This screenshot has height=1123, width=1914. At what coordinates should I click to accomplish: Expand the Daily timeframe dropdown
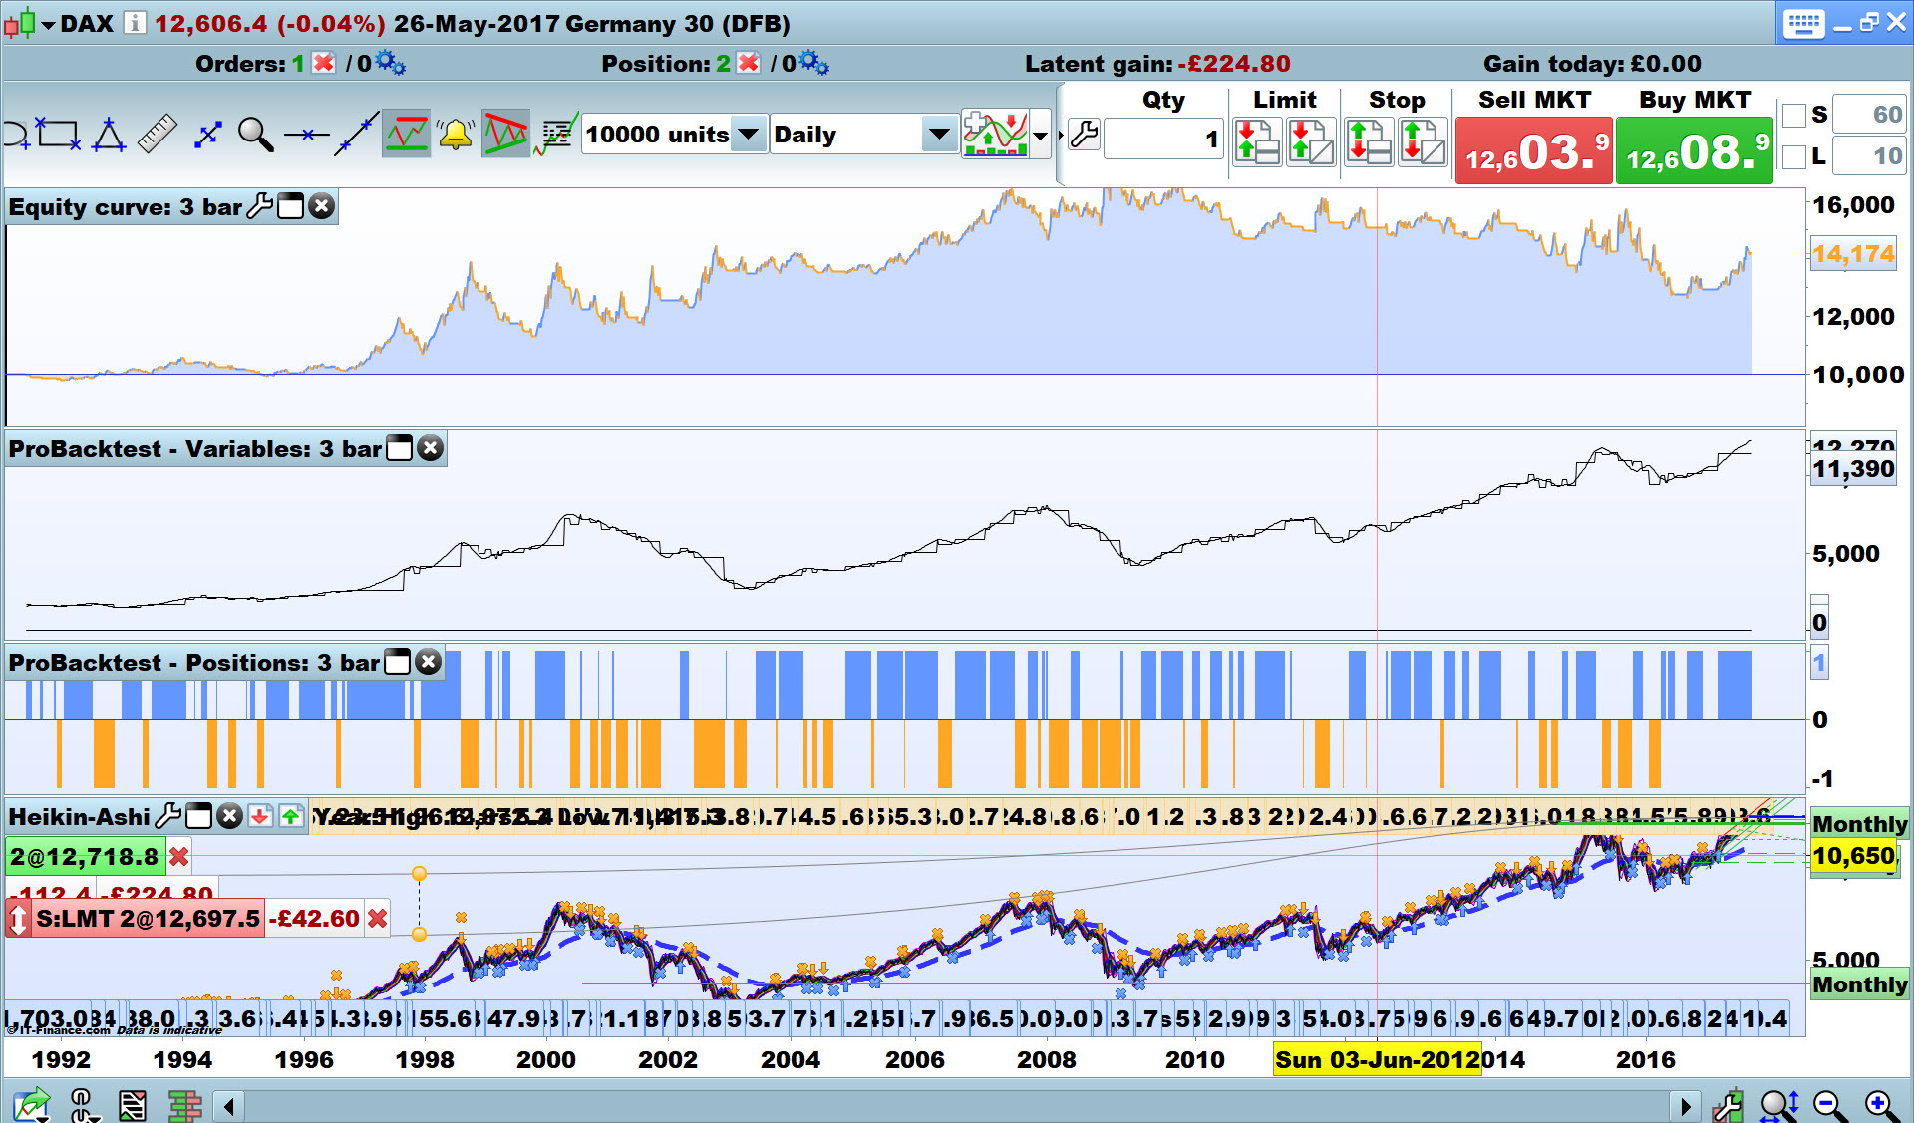[938, 134]
